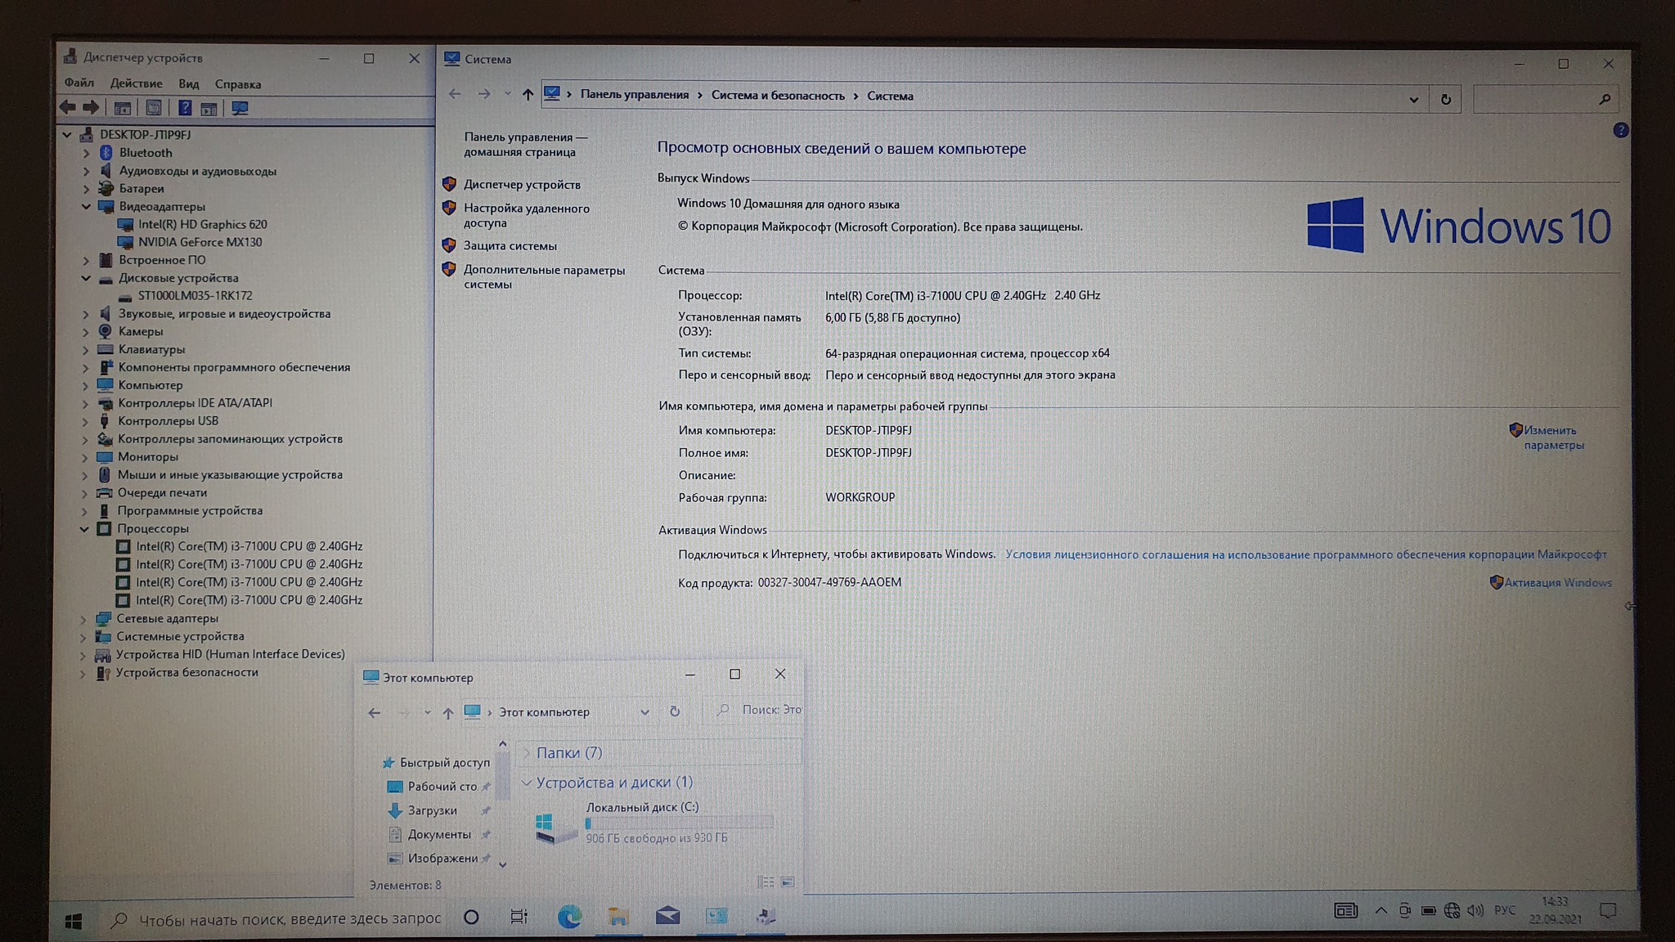Screen dimensions: 1675x942
Task: Click the Properties toolbar icon in Device Manager
Action: [x=153, y=108]
